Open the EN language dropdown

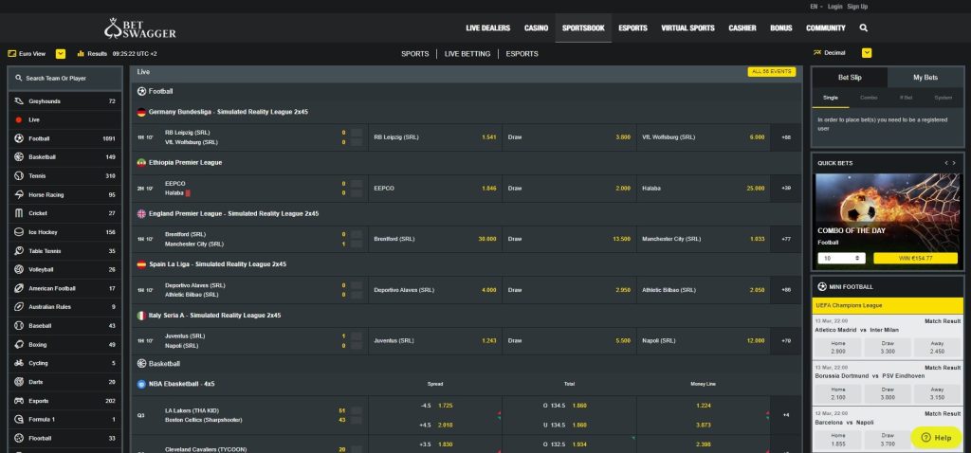point(816,7)
